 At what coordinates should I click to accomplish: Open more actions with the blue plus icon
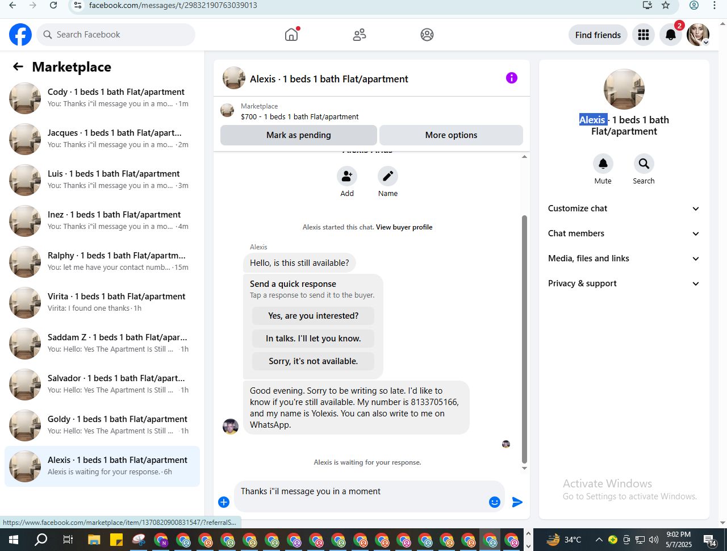(224, 502)
